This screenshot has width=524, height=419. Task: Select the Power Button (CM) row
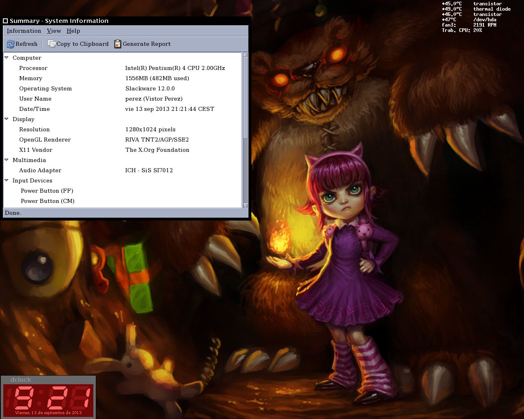pyautogui.click(x=47, y=201)
